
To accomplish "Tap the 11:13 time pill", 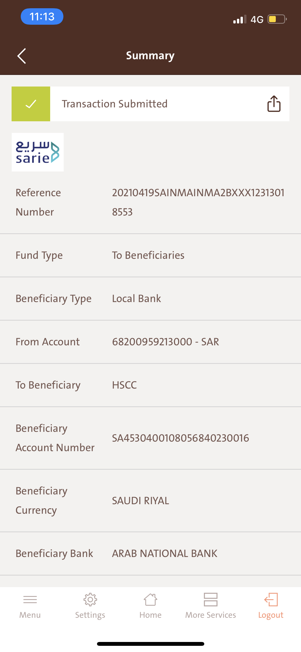I will coord(42,16).
